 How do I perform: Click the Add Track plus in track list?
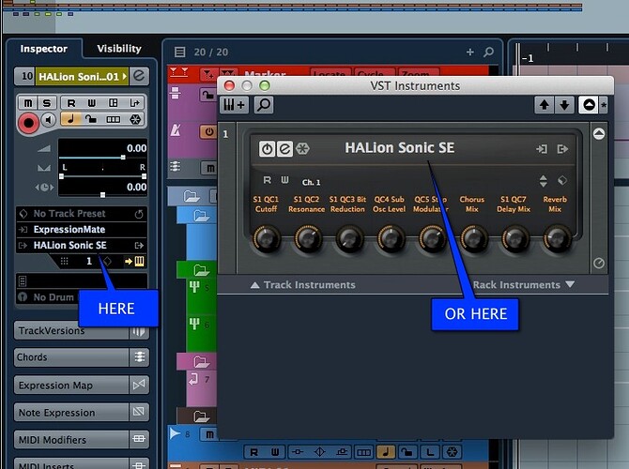[x=470, y=53]
